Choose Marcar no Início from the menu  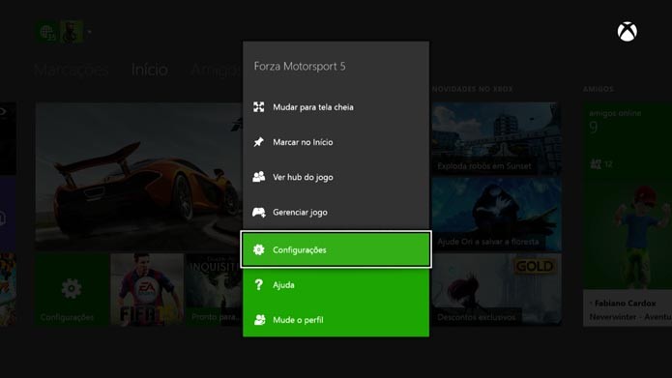[x=336, y=142]
